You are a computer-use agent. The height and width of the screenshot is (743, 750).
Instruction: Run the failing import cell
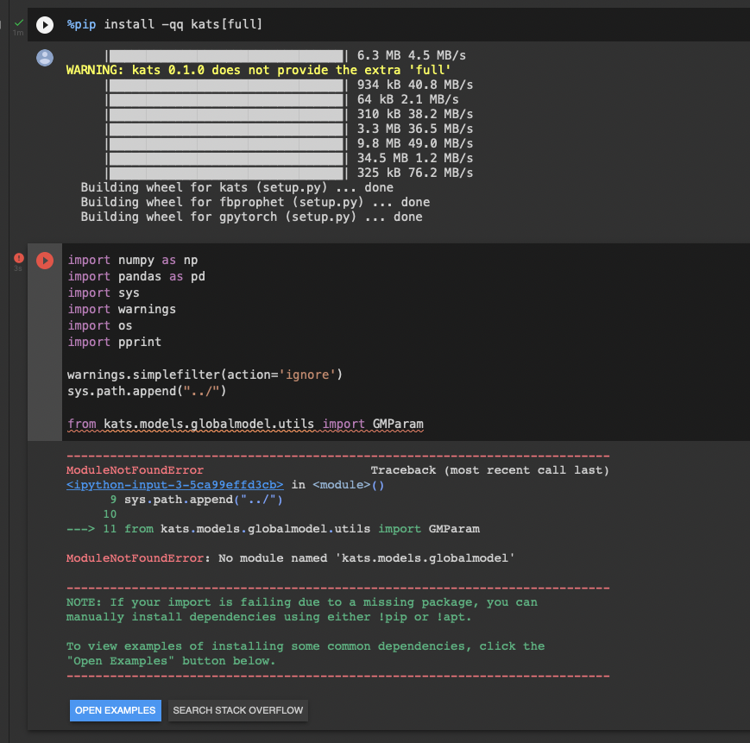click(45, 261)
